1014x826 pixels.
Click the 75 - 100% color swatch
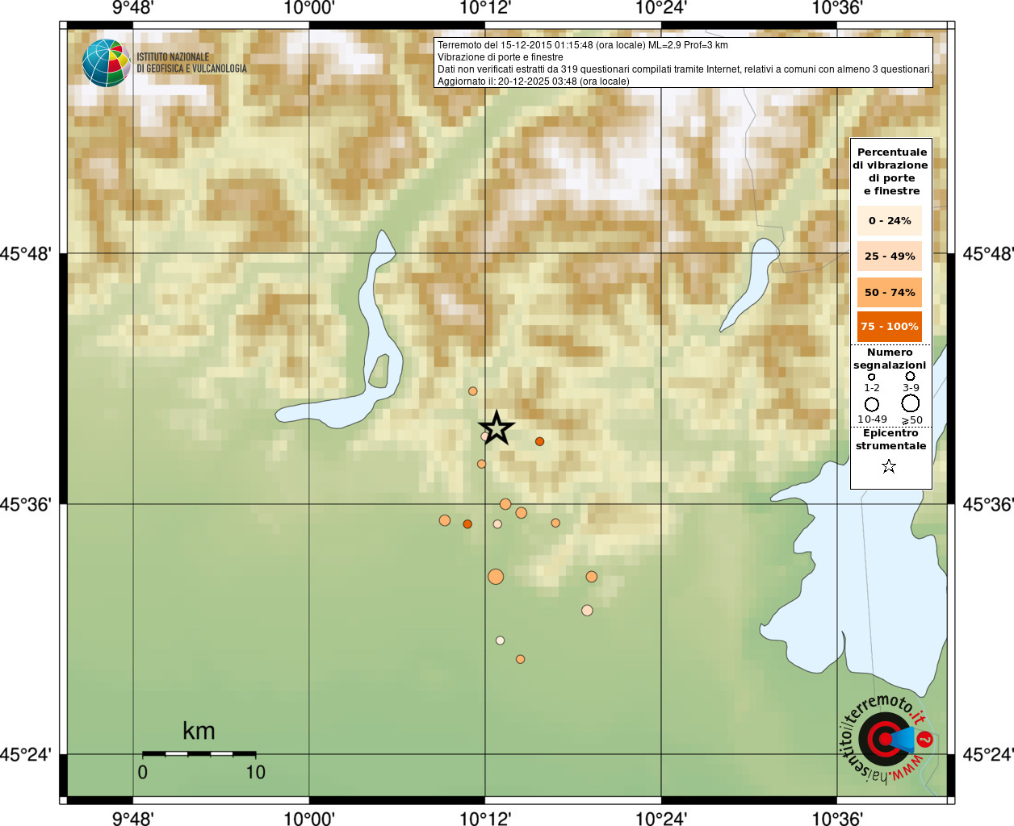click(x=890, y=326)
